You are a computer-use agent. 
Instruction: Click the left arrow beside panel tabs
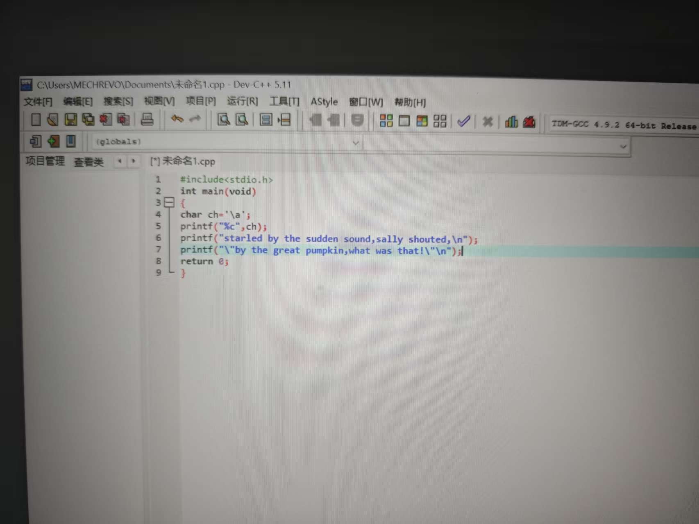tap(120, 161)
